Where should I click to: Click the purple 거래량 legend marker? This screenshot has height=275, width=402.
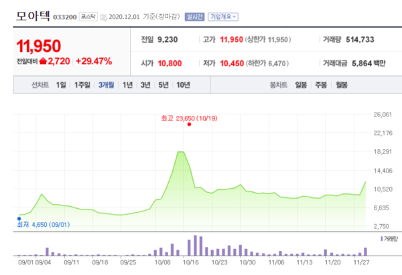coord(382,239)
